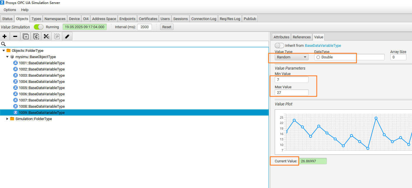Expand the Simulation::FolderType node
Image resolution: width=412 pixels, height=188 pixels.
click(x=7, y=119)
